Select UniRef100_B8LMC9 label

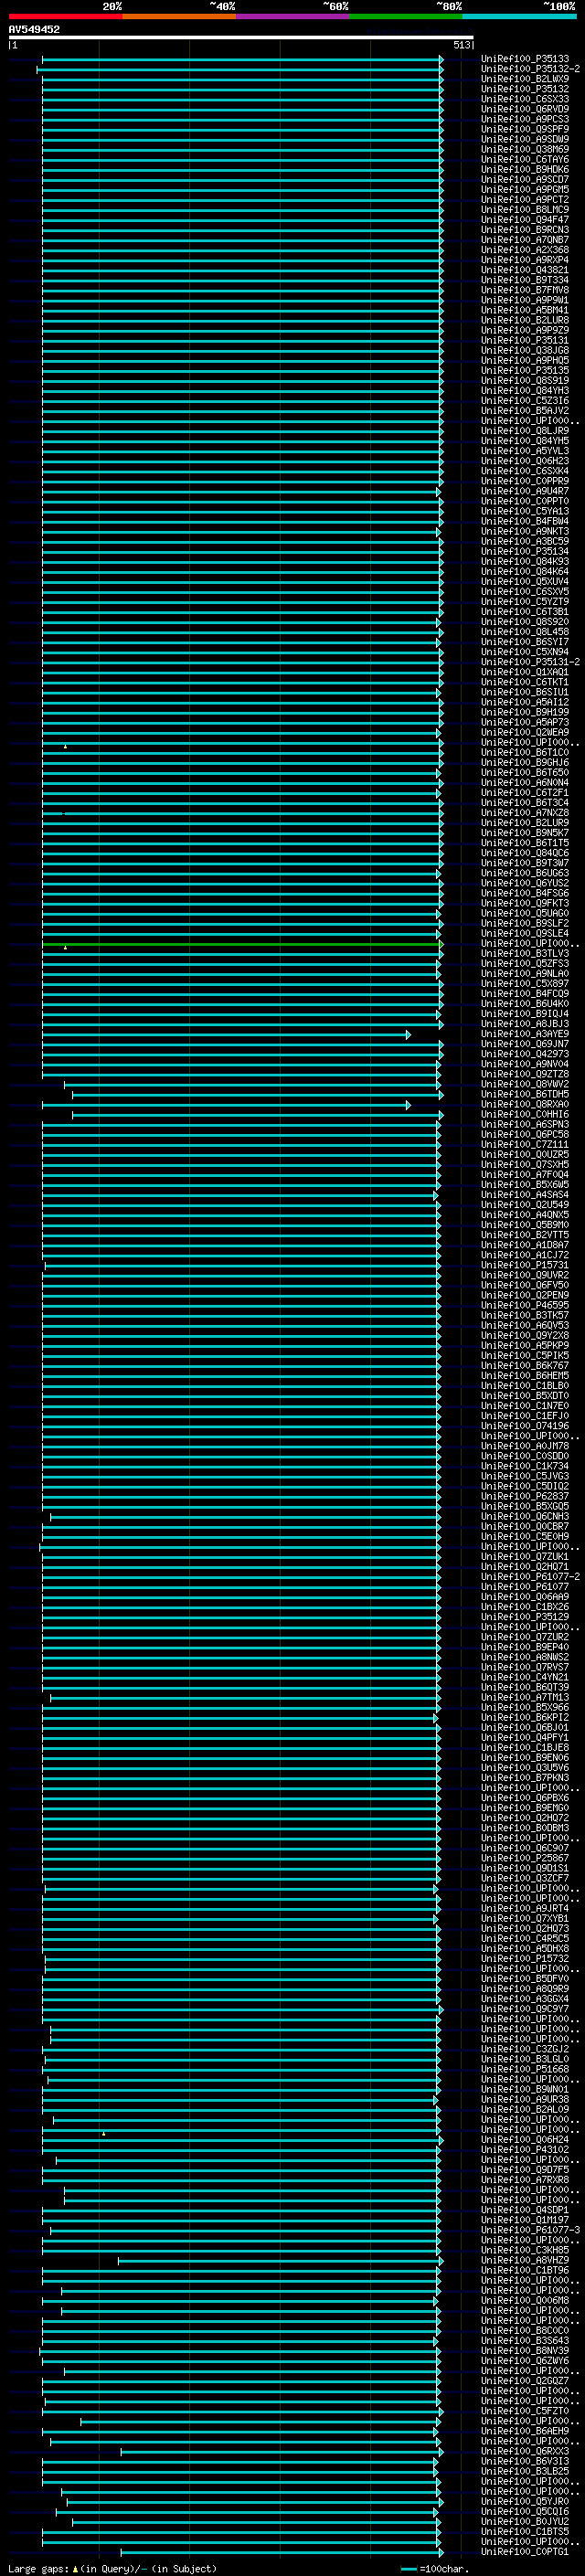pos(525,210)
